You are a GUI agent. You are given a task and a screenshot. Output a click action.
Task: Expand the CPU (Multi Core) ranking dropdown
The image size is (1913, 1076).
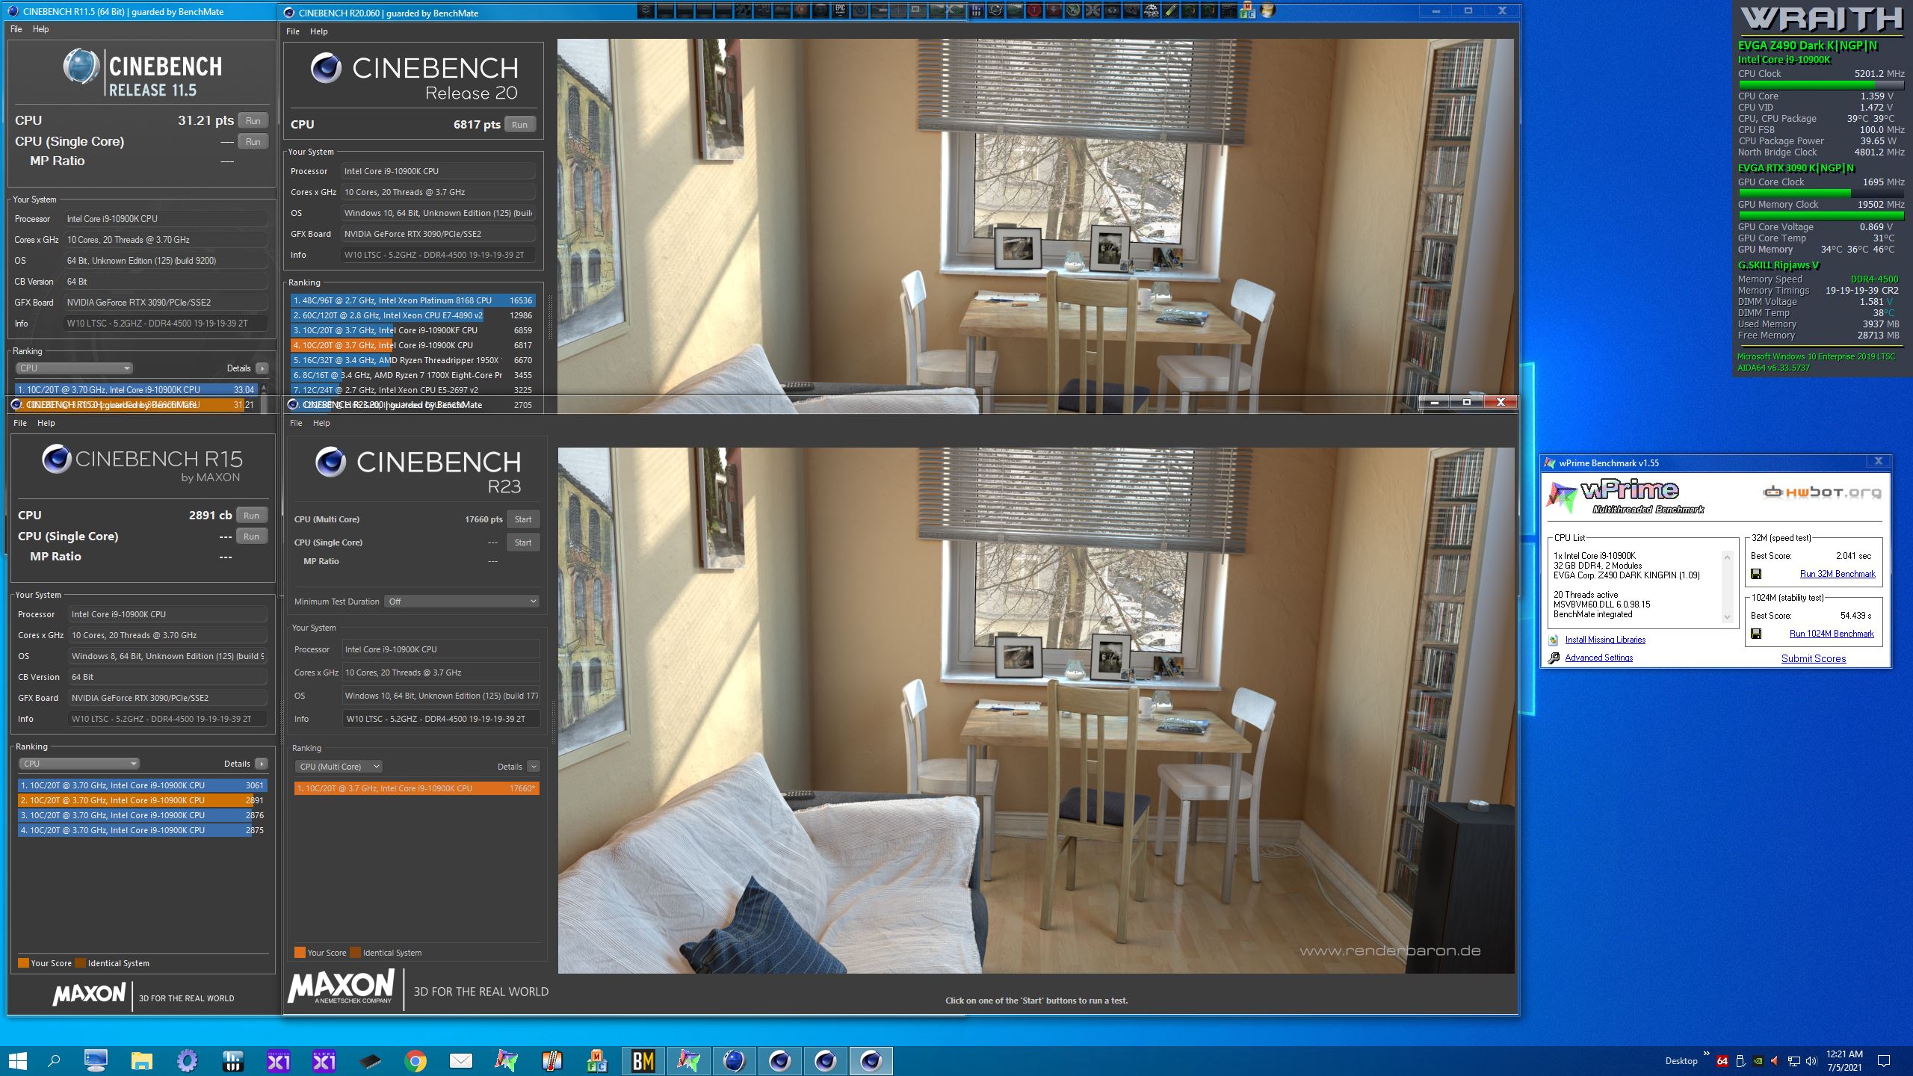(x=340, y=767)
